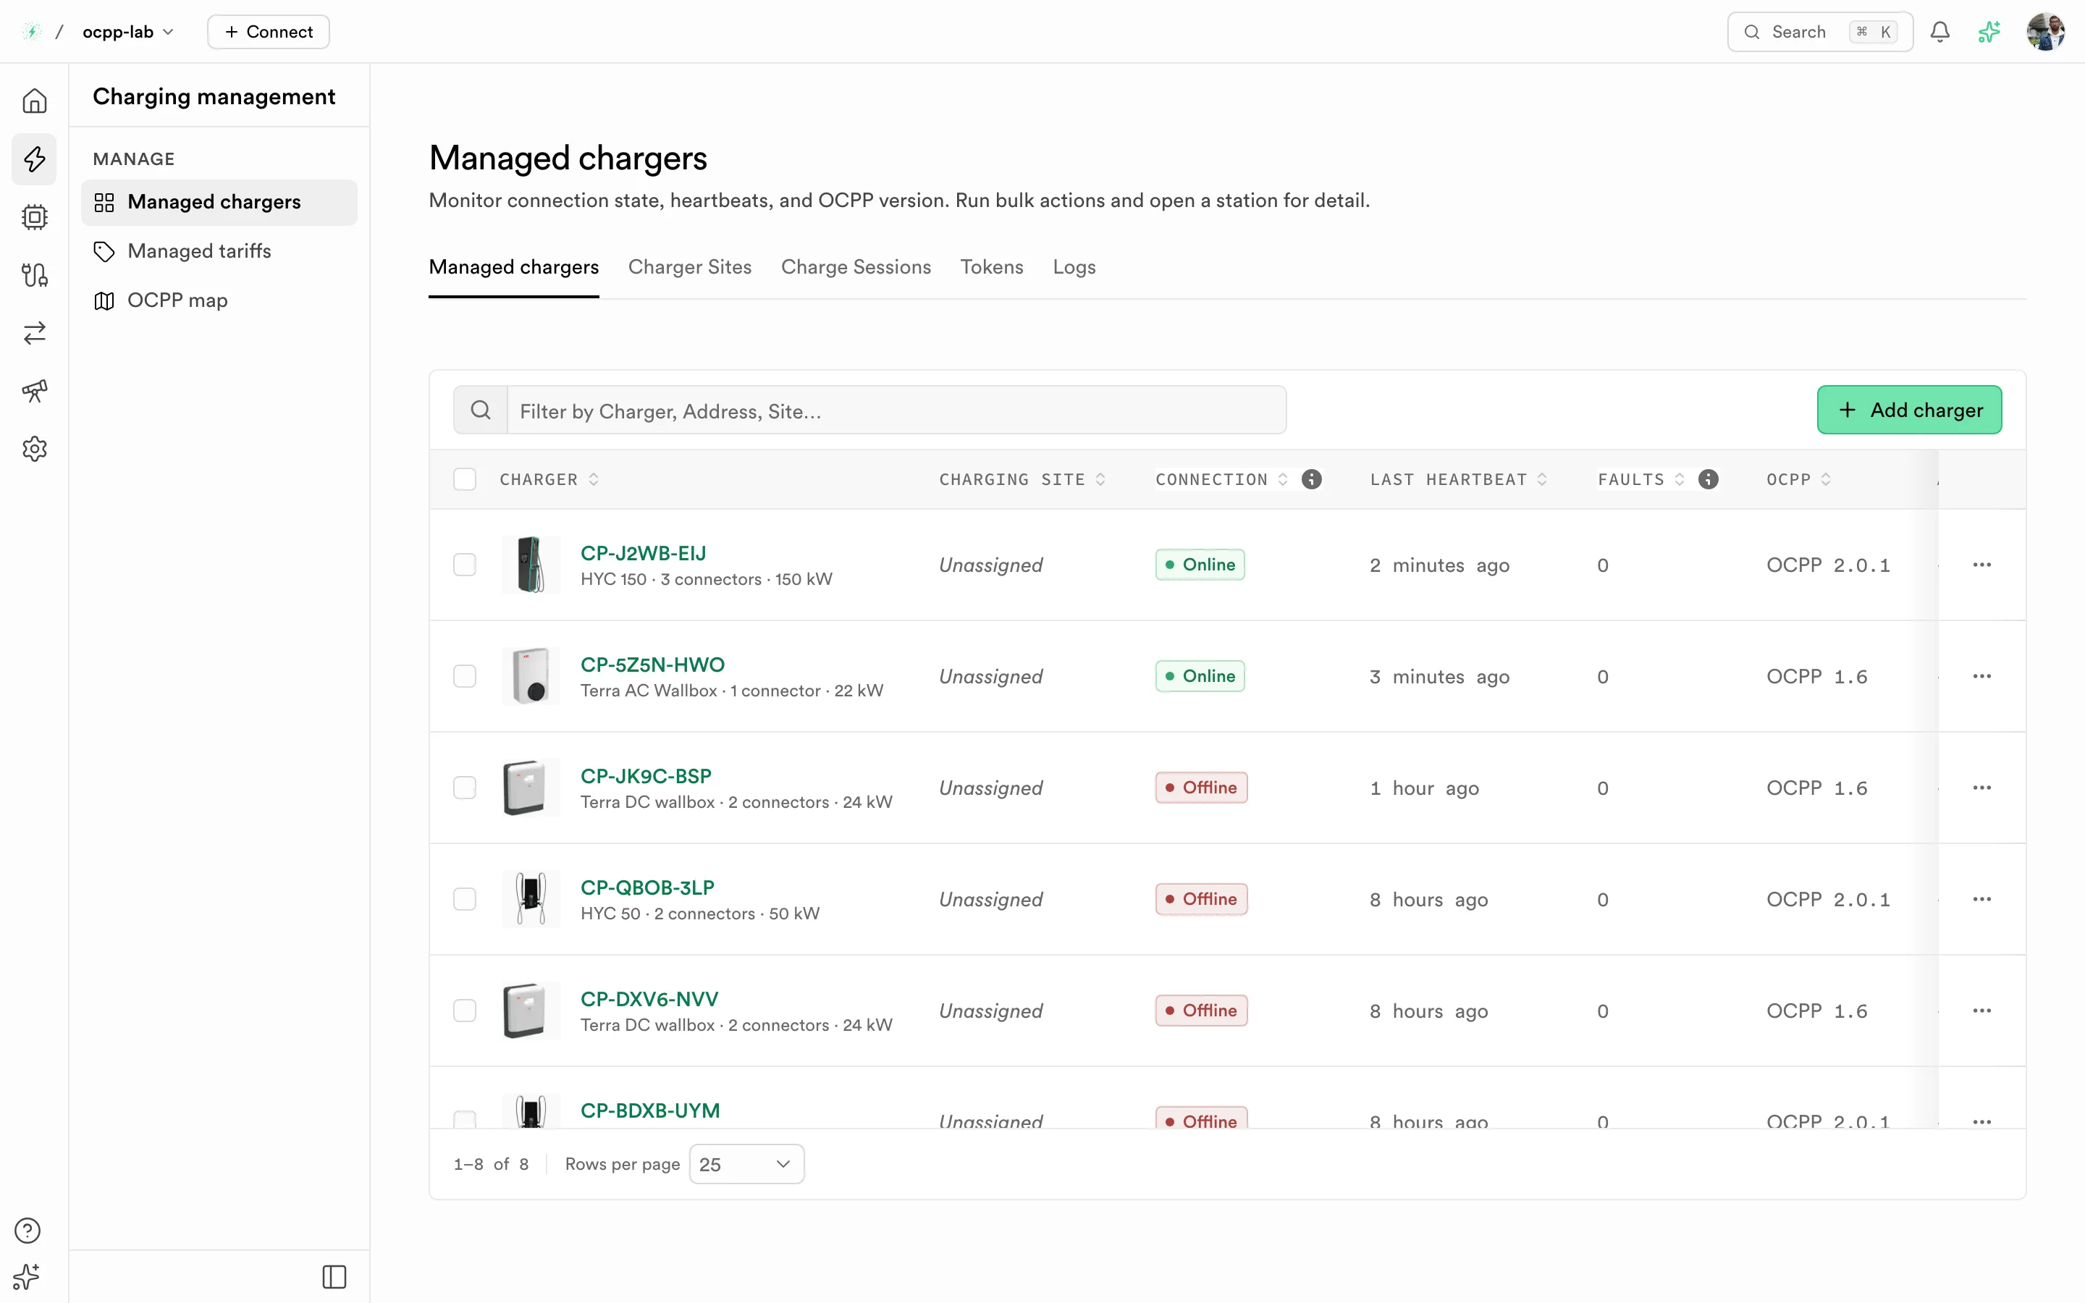
Task: Sort by the Charging Site column
Action: tap(1022, 479)
